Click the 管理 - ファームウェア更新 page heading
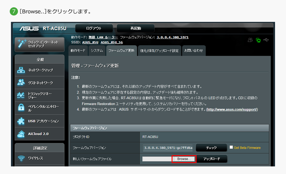This screenshot has height=174, width=286. tap(95, 66)
